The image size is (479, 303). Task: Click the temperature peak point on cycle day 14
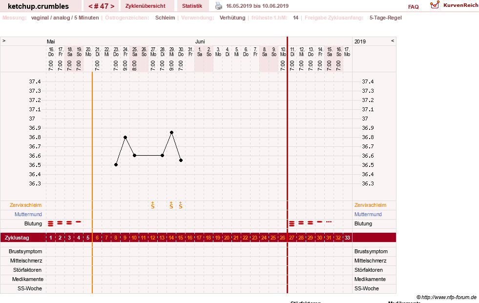pyautogui.click(x=172, y=133)
